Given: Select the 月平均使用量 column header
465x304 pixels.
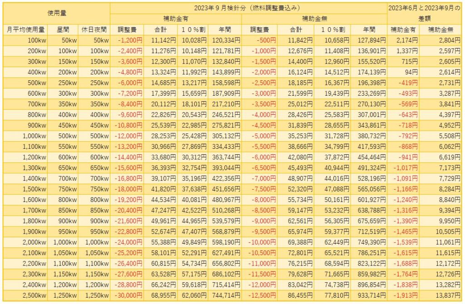Looking at the screenshot, I should click(25, 29).
